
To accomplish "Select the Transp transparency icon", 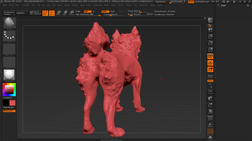I will click(210, 125).
